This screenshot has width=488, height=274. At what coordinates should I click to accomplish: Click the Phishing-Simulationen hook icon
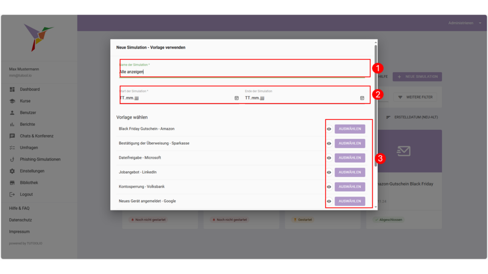coord(12,159)
